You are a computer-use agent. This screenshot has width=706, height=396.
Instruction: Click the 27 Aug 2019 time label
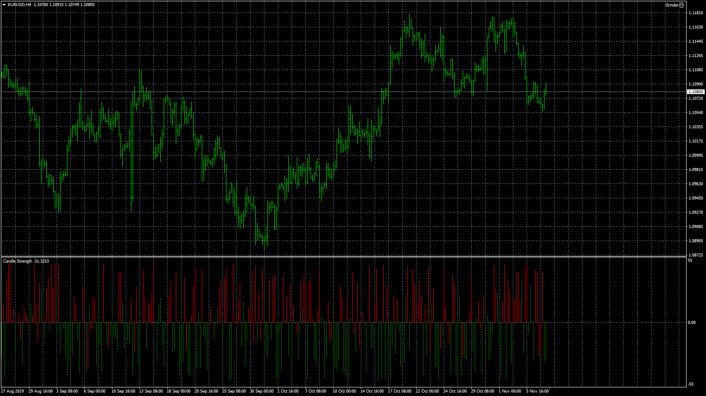click(13, 391)
